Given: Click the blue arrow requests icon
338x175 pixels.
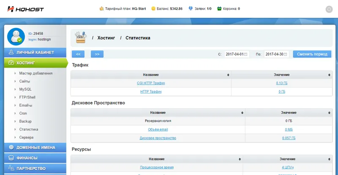Looking at the screenshot, I should [x=191, y=8].
